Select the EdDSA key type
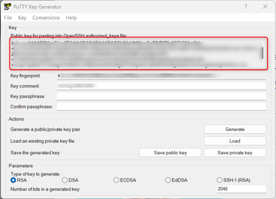 coord(176,180)
